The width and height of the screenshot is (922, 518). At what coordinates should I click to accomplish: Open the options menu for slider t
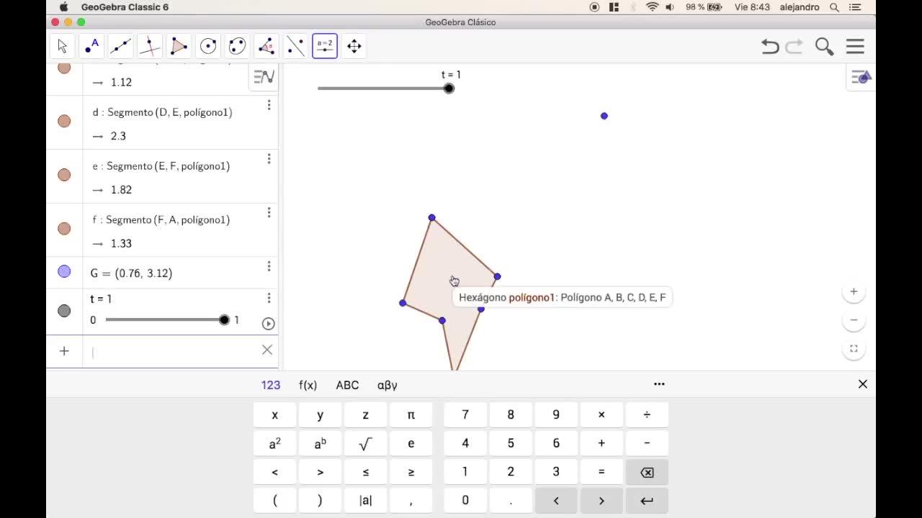tap(269, 298)
